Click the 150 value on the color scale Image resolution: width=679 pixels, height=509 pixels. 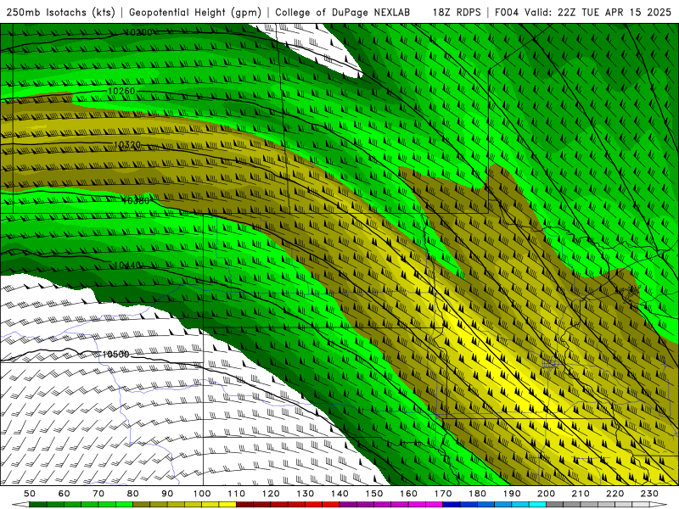374,494
